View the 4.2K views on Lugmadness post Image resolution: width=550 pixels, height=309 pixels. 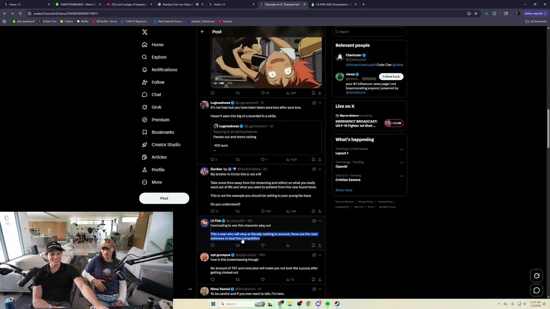[291, 160]
